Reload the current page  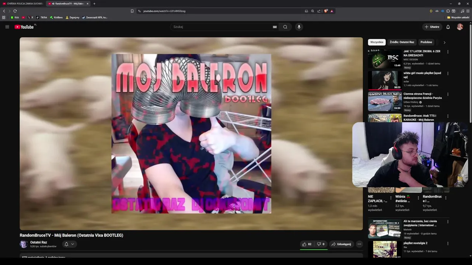pos(15,11)
